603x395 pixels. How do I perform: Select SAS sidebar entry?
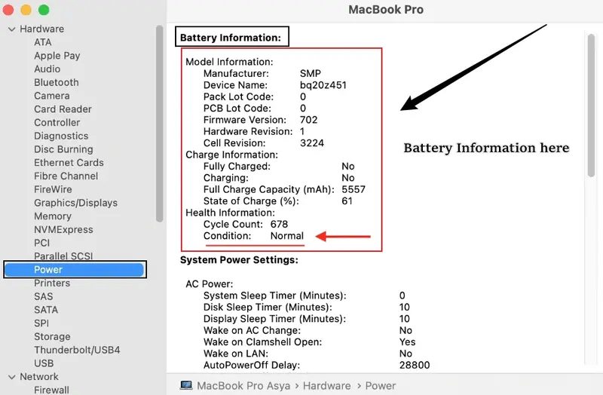point(44,296)
